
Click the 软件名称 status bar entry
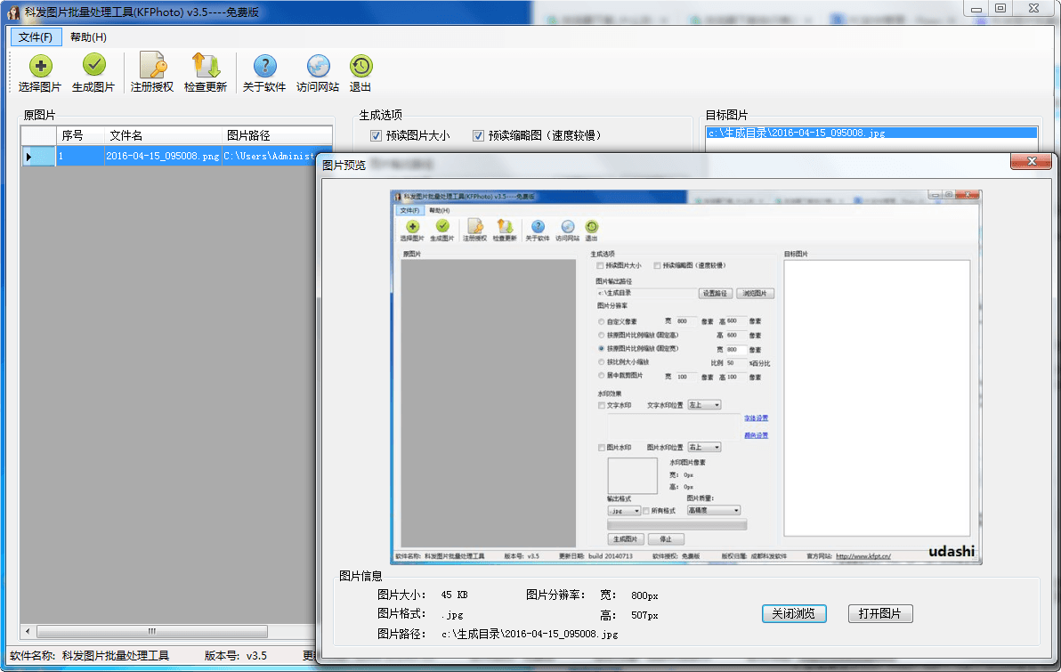tap(89, 656)
